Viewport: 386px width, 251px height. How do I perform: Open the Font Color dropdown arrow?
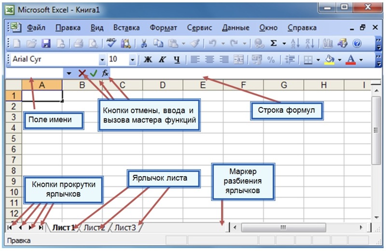point(361,60)
